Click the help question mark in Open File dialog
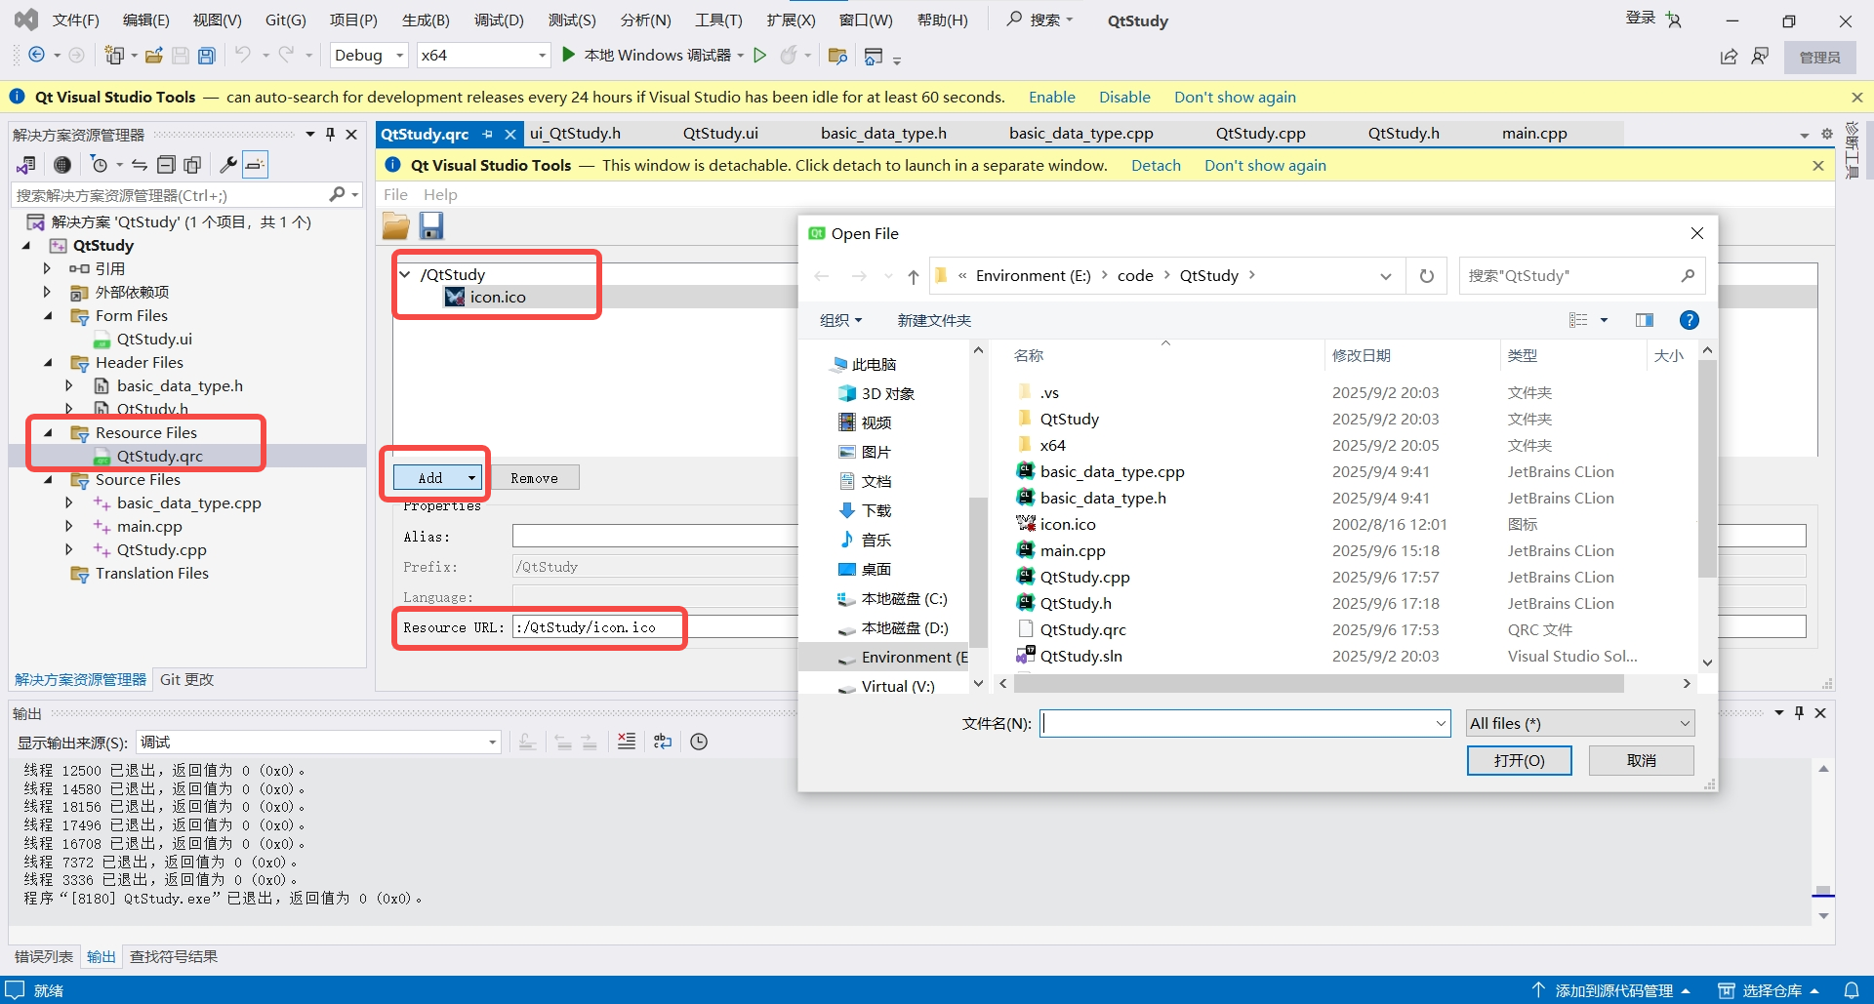This screenshot has height=1004, width=1874. pyautogui.click(x=1689, y=320)
